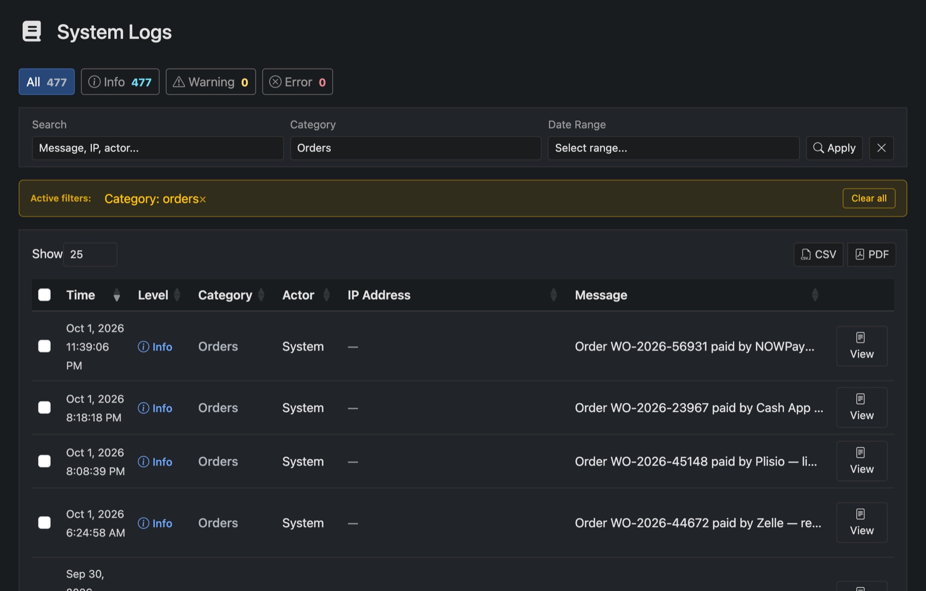Sort table by Category column arrows
Screen dimensions: 926x591
tap(261, 295)
